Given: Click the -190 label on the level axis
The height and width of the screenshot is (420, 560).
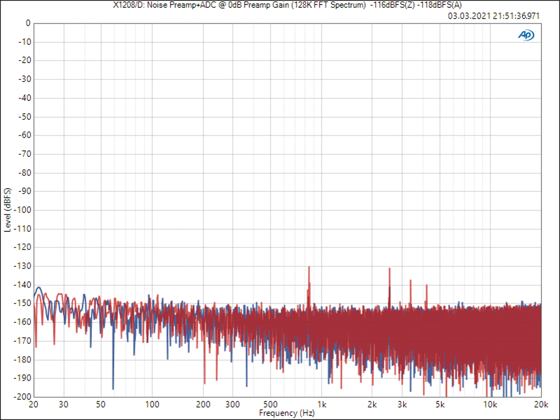Looking at the screenshot, I should [23, 378].
